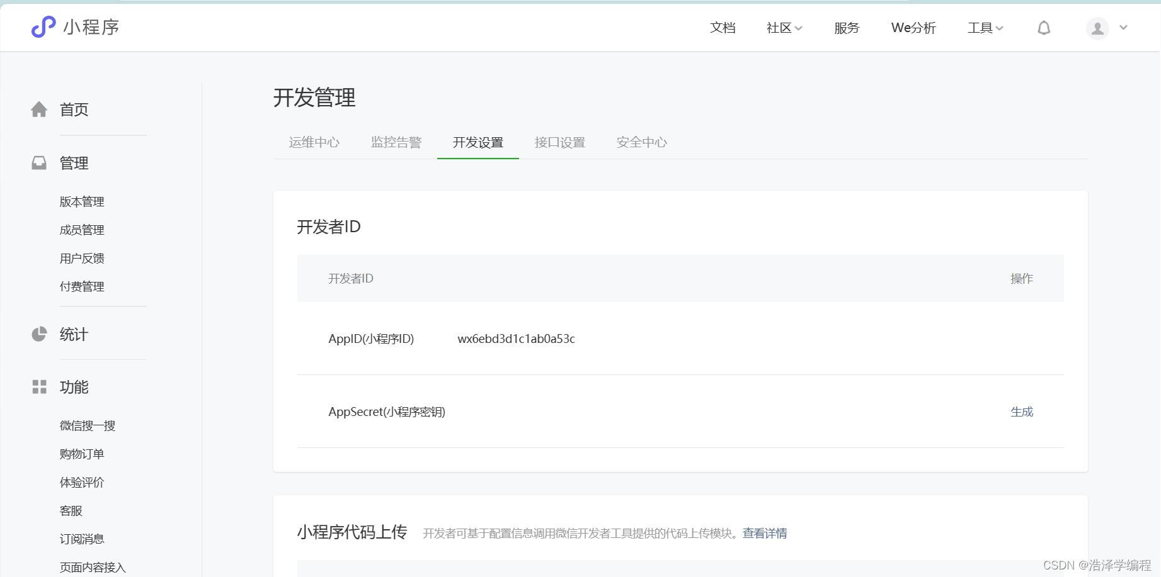
Task: Click the 首页 home icon
Action: pos(39,109)
